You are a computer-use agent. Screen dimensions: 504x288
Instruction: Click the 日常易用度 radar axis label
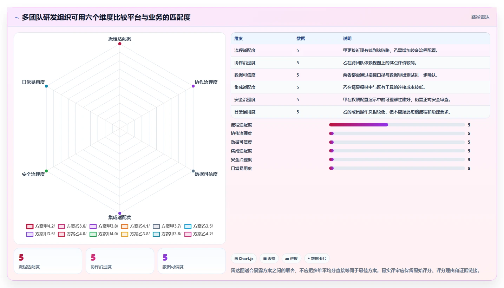33,82
